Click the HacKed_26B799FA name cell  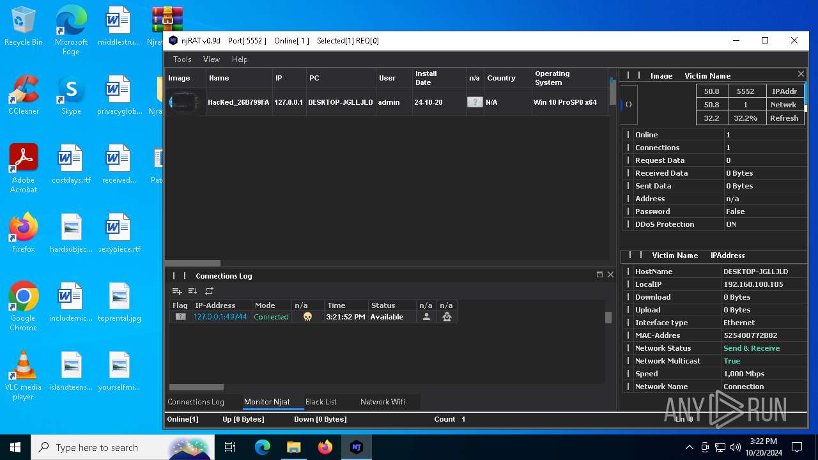pyautogui.click(x=238, y=102)
